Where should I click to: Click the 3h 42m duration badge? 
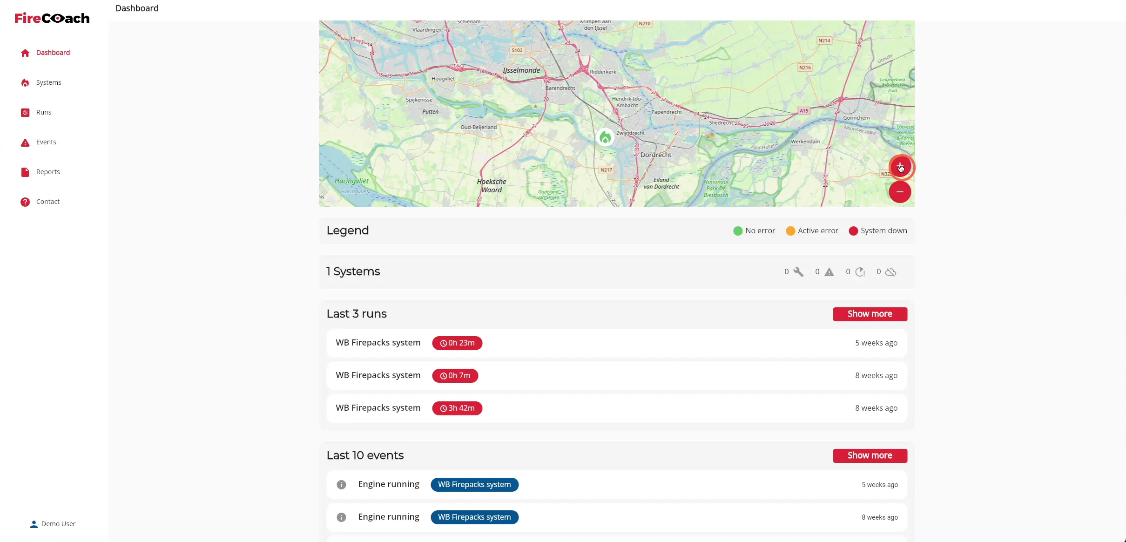pyautogui.click(x=457, y=408)
